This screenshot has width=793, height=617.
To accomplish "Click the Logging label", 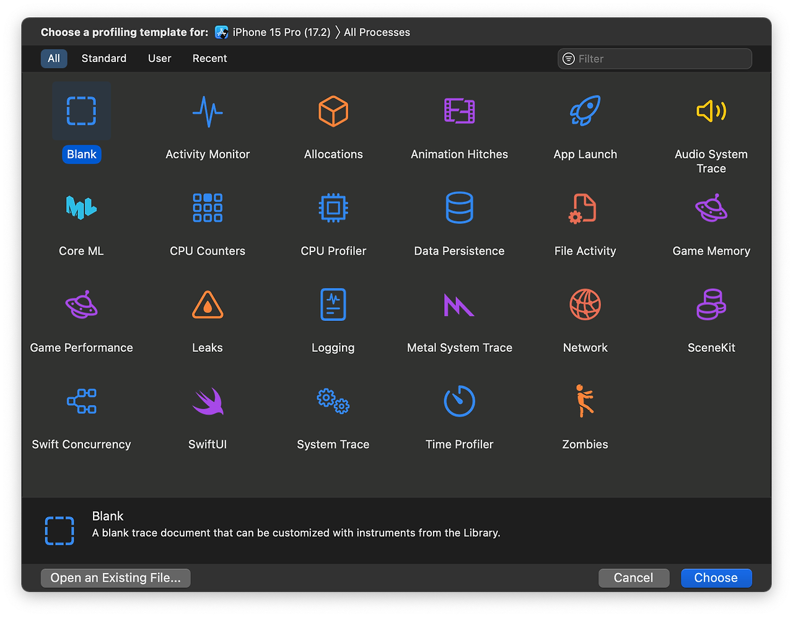I will [333, 348].
